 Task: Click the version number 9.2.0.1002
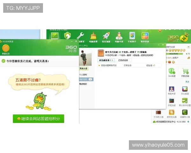[x=181, y=122]
